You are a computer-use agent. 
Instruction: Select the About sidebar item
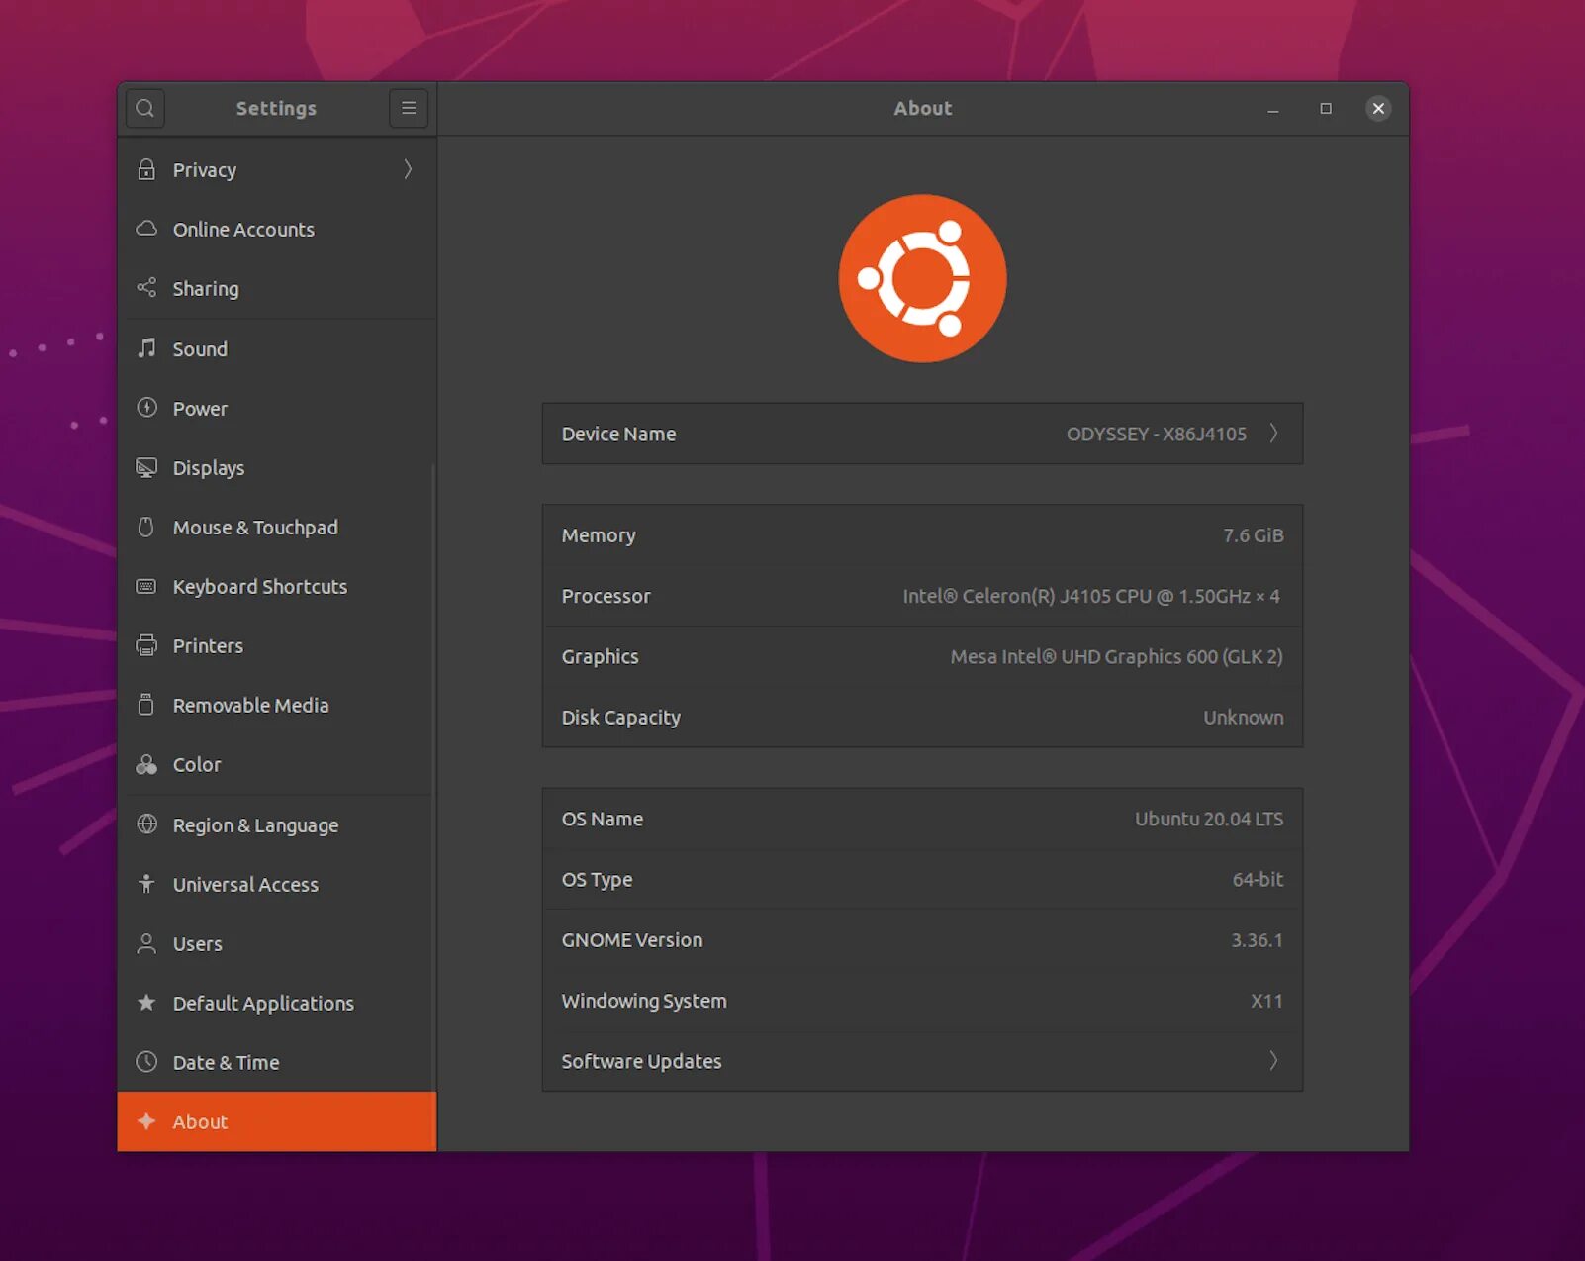(x=277, y=1121)
